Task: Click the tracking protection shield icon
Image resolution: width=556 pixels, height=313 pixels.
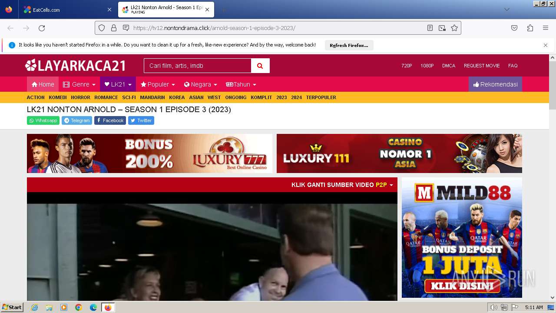Action: point(102,28)
